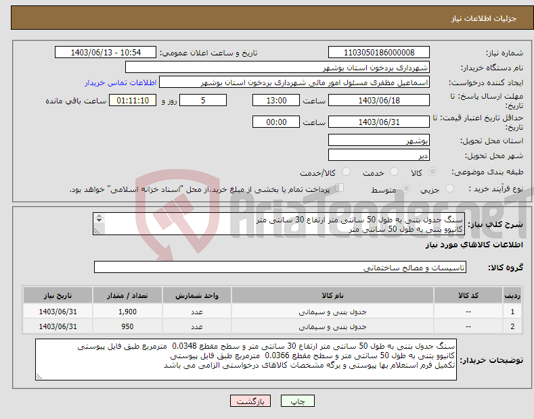Select the متوسط purchase type radio
Image resolution: width=534 pixels, height=419 pixels.
click(406, 188)
